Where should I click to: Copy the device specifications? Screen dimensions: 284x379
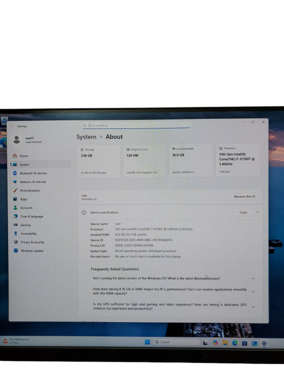point(243,212)
